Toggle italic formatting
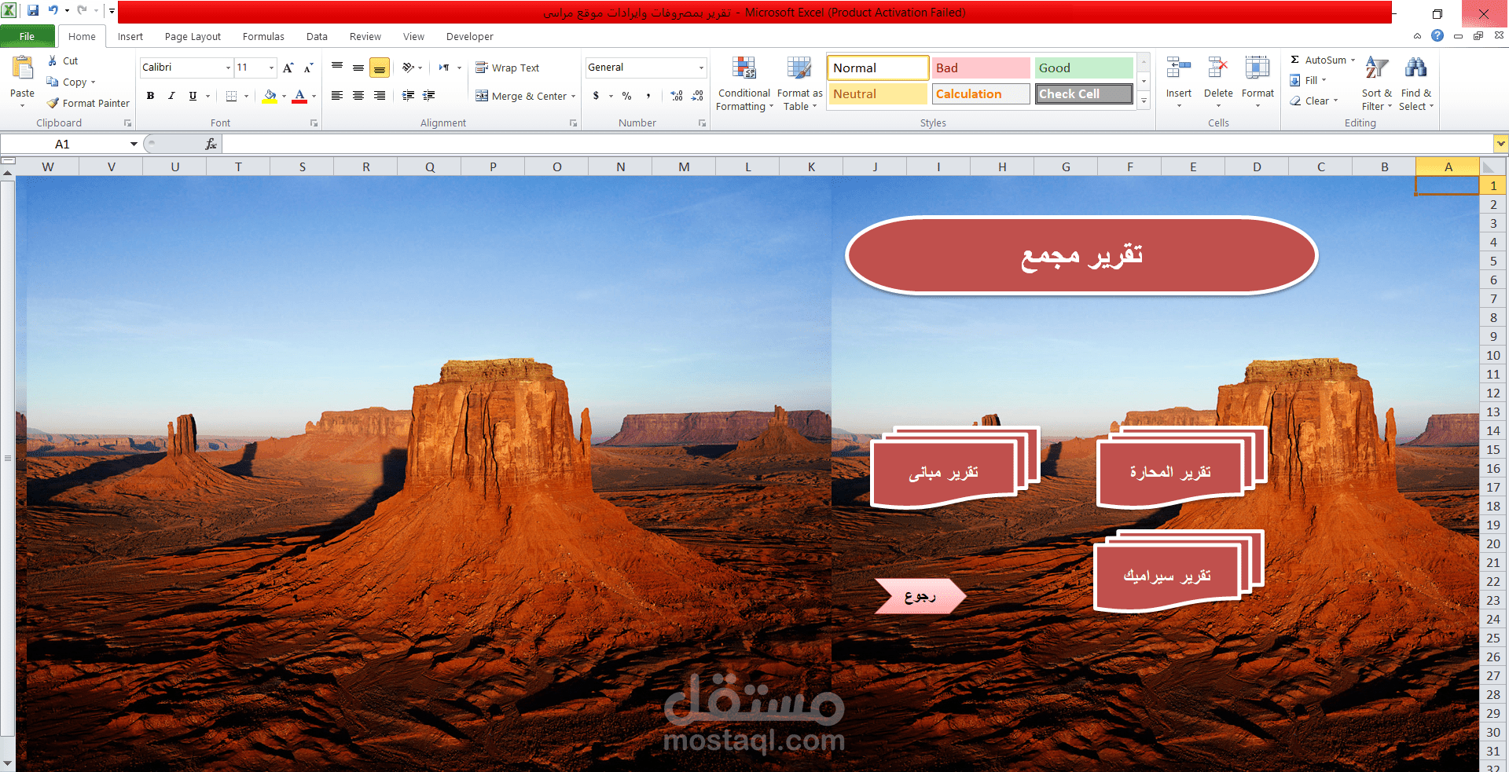The height and width of the screenshot is (772, 1509). (171, 96)
